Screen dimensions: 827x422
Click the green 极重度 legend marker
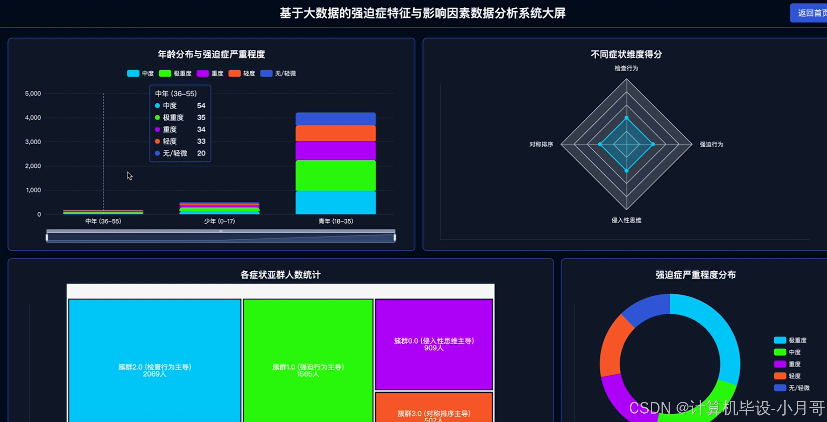(164, 73)
